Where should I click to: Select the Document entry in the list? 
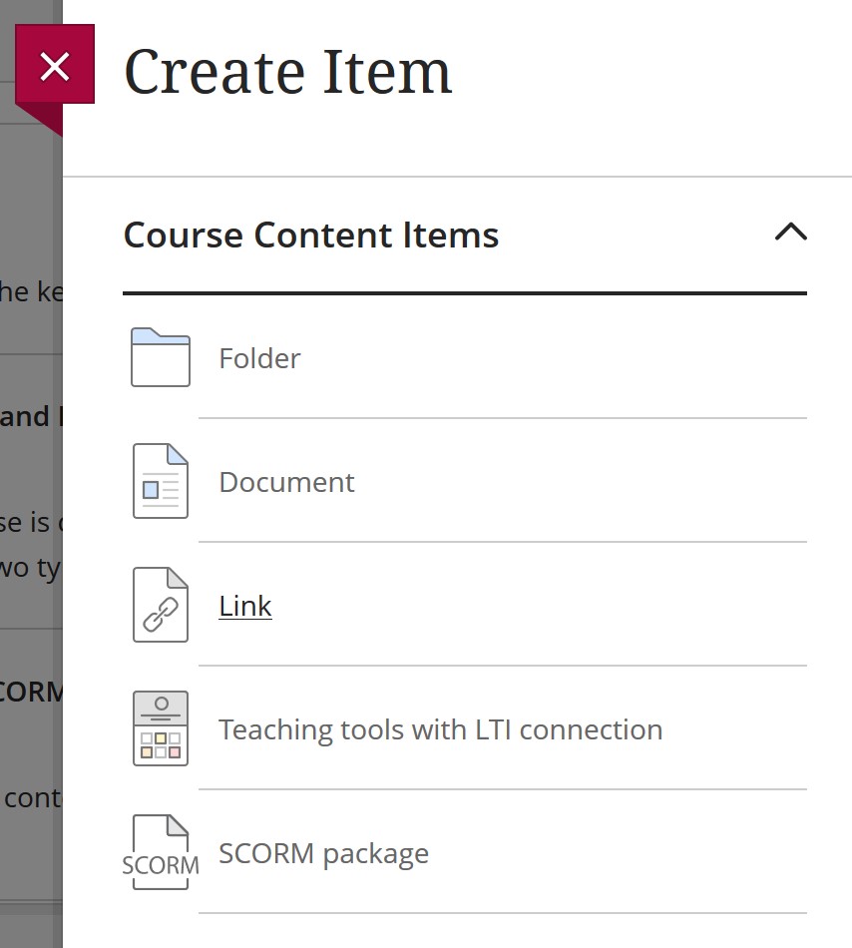(286, 481)
